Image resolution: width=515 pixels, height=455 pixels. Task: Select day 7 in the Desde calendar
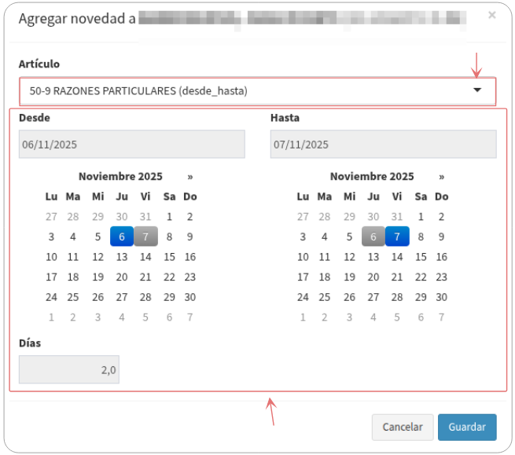pyautogui.click(x=145, y=237)
